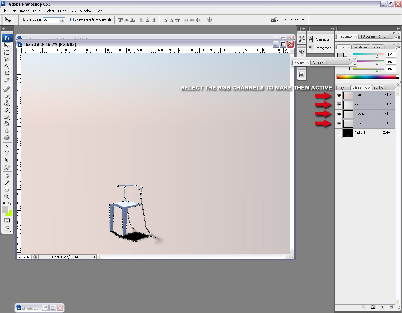Open the Filter menu
Screen dimensions: 402x313
click(x=62, y=11)
